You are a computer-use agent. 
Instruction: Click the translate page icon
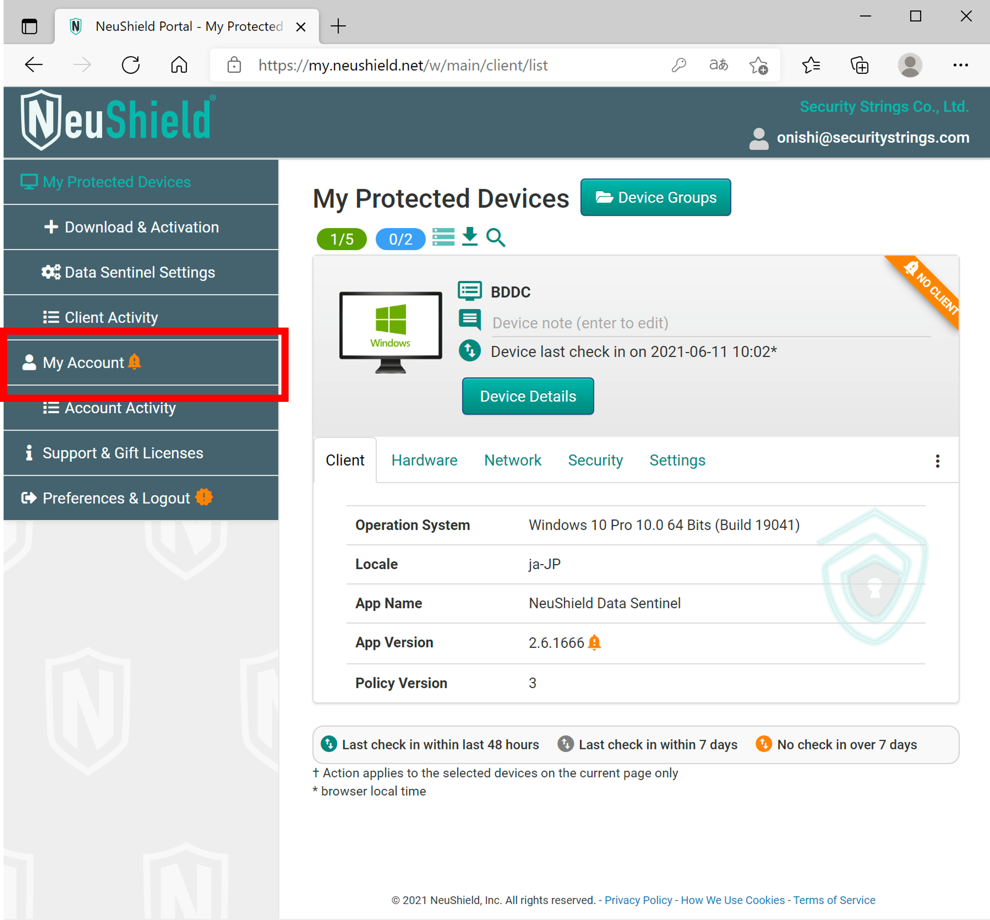pos(719,65)
